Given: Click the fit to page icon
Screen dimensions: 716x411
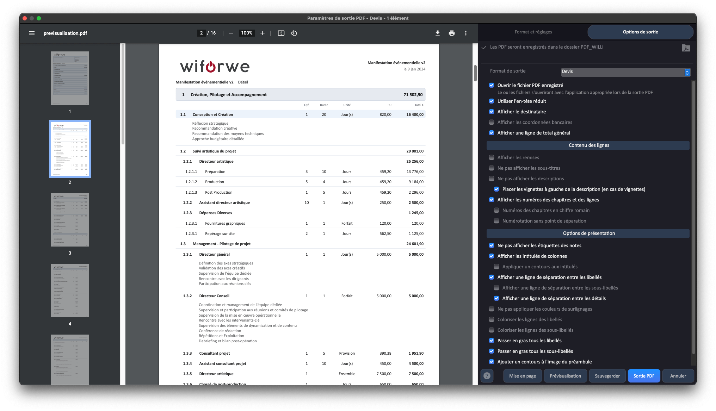Looking at the screenshot, I should click(x=281, y=33).
